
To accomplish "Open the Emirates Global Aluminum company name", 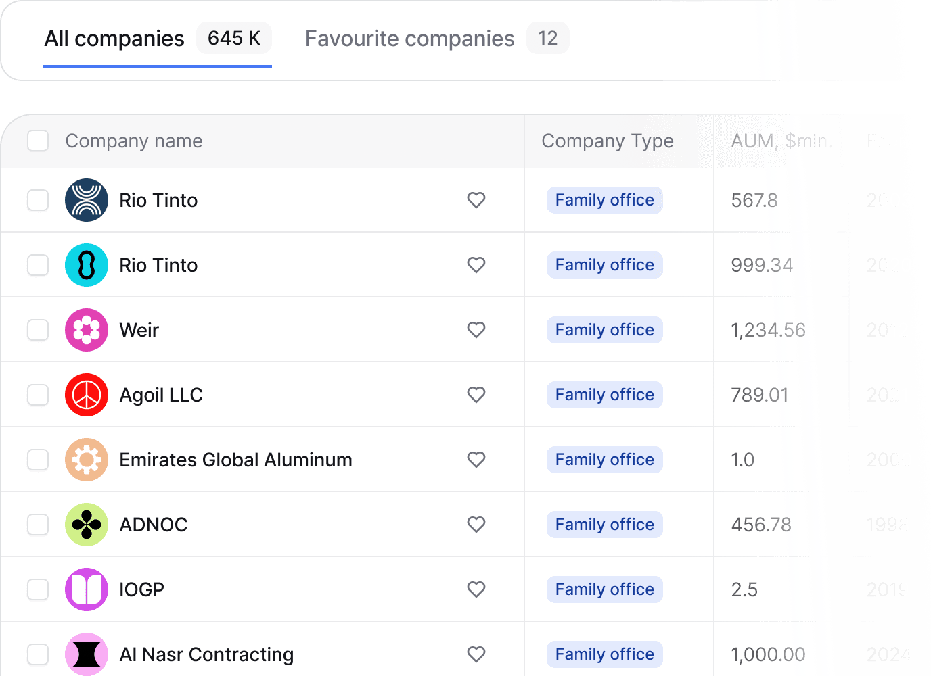I will click(235, 460).
